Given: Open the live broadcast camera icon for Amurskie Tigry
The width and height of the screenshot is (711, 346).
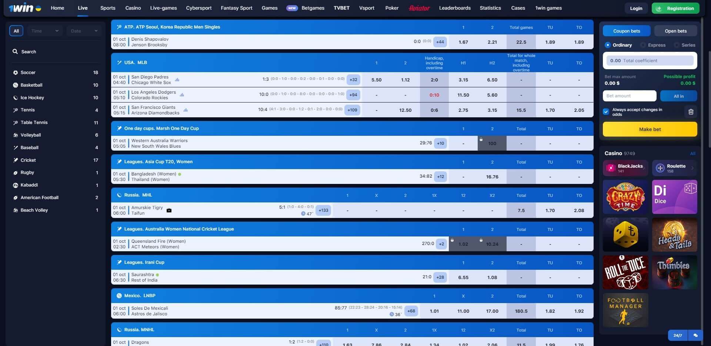Looking at the screenshot, I should point(169,210).
